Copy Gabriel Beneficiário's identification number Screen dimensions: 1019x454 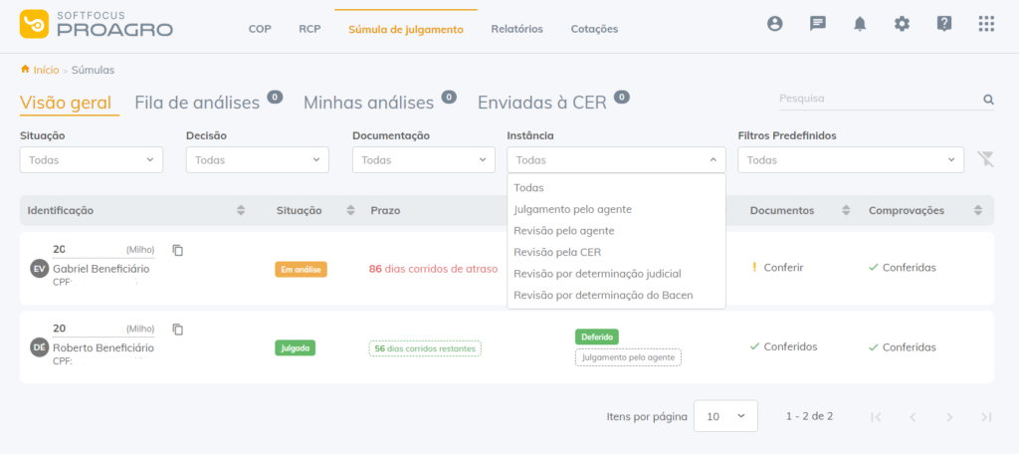pos(178,251)
